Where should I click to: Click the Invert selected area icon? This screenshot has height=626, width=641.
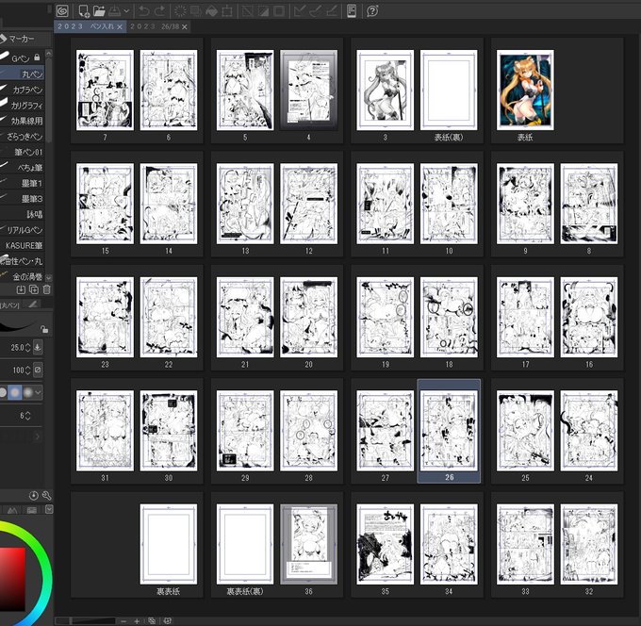coord(263,11)
